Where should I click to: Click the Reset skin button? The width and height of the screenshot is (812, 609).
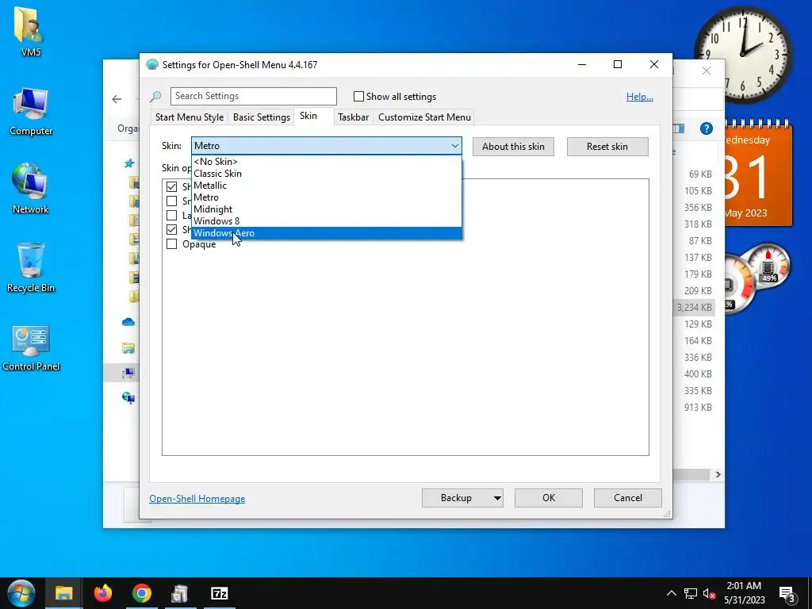click(x=607, y=147)
